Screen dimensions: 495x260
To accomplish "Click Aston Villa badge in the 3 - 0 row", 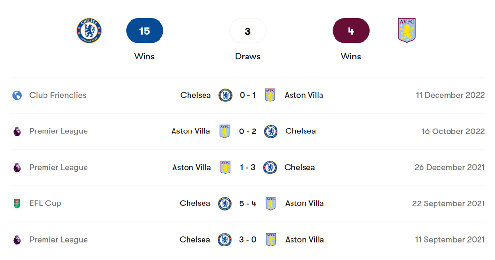I will pyautogui.click(x=271, y=240).
